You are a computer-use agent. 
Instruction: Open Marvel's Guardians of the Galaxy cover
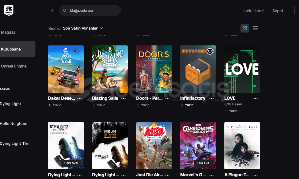198,146
